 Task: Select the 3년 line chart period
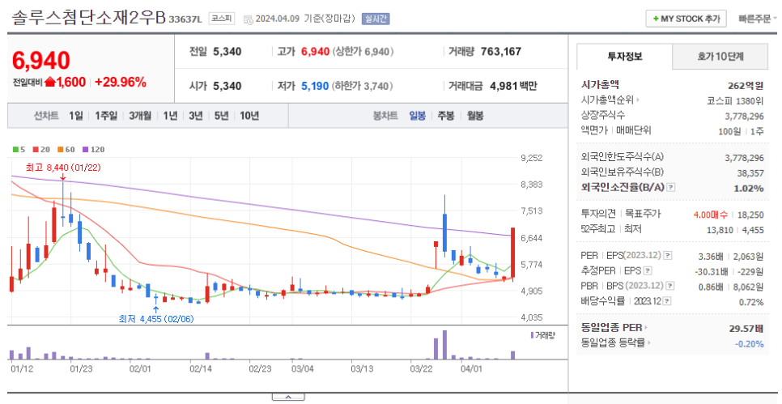196,116
